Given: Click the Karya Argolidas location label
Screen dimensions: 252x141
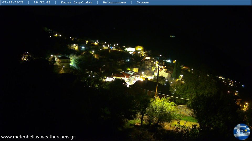Looking at the screenshot, I should [76, 3].
